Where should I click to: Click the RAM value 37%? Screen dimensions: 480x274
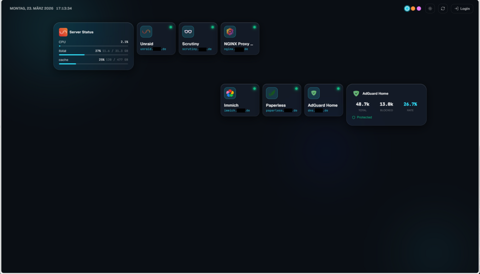point(98,51)
